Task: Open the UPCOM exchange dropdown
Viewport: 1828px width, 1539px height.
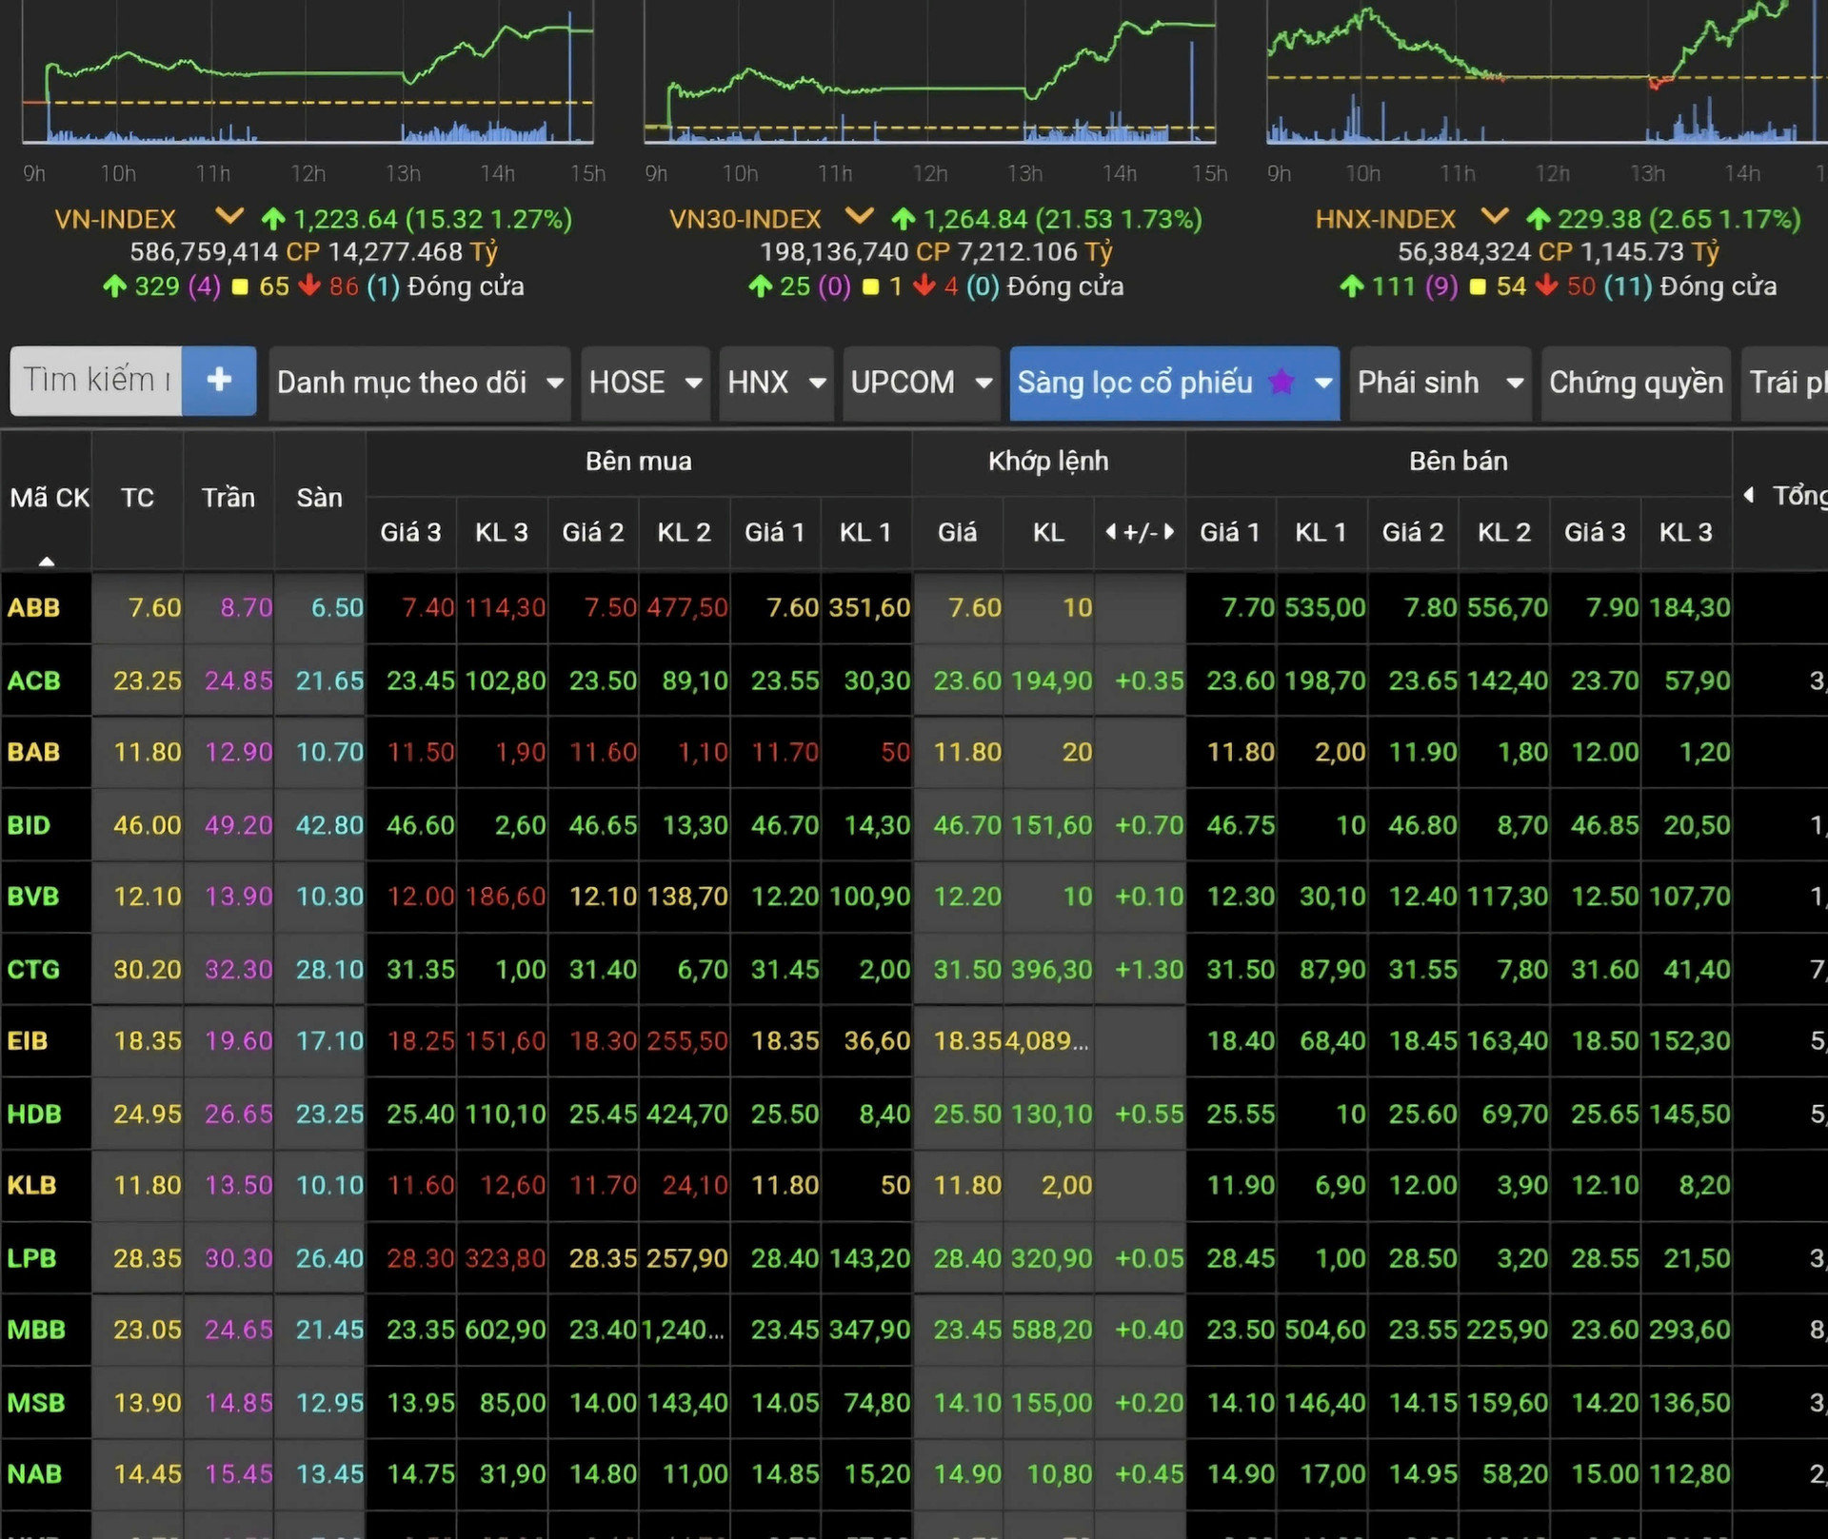Action: [921, 383]
